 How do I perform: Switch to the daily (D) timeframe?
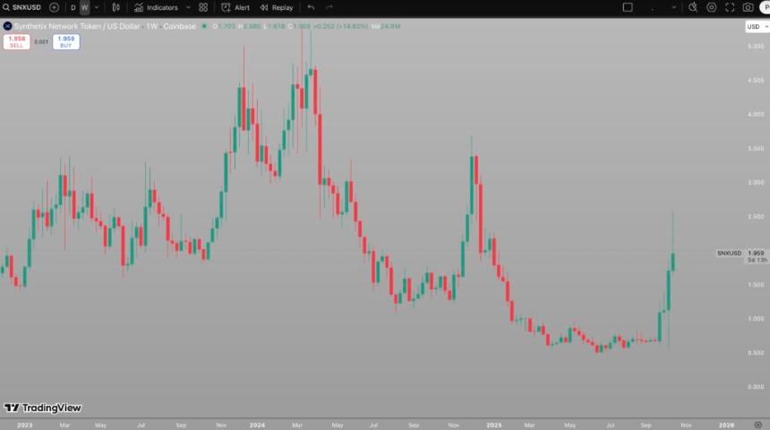click(73, 7)
